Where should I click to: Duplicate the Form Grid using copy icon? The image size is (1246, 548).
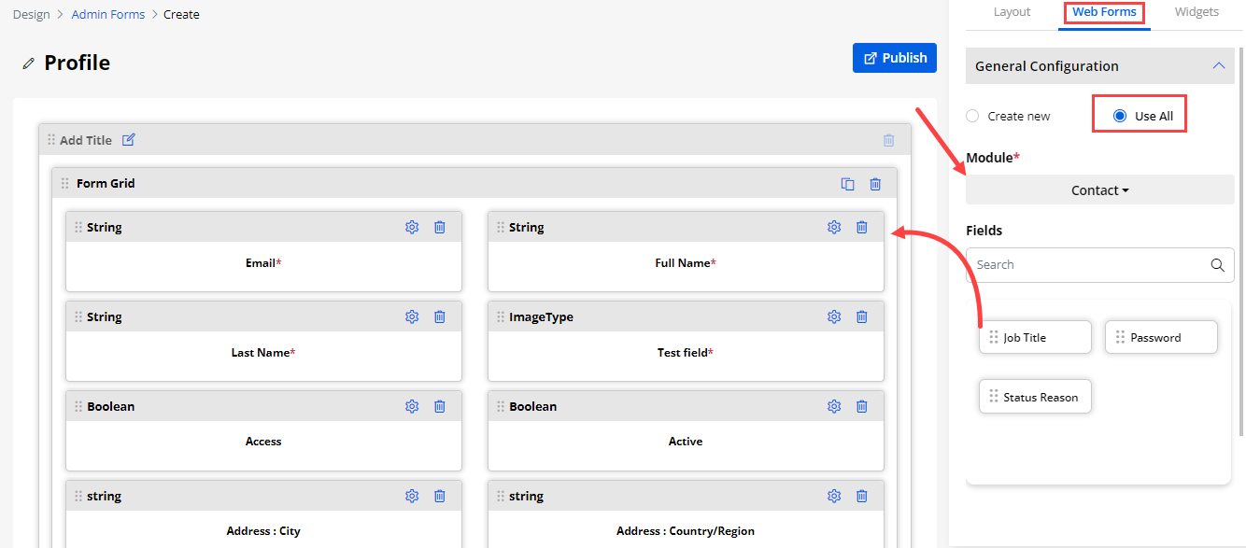pyautogui.click(x=847, y=184)
